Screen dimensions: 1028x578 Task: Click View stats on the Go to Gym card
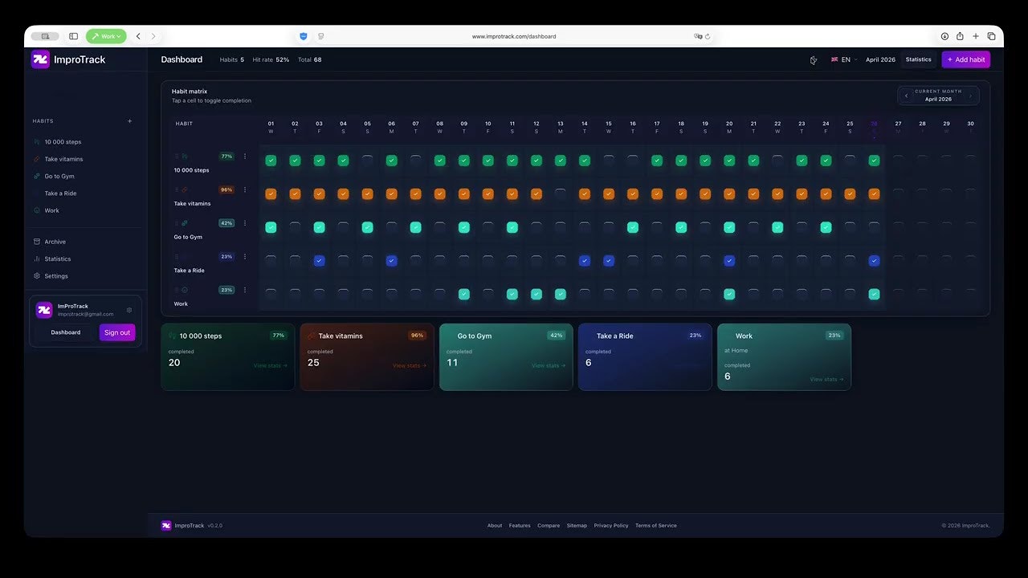[549, 366]
